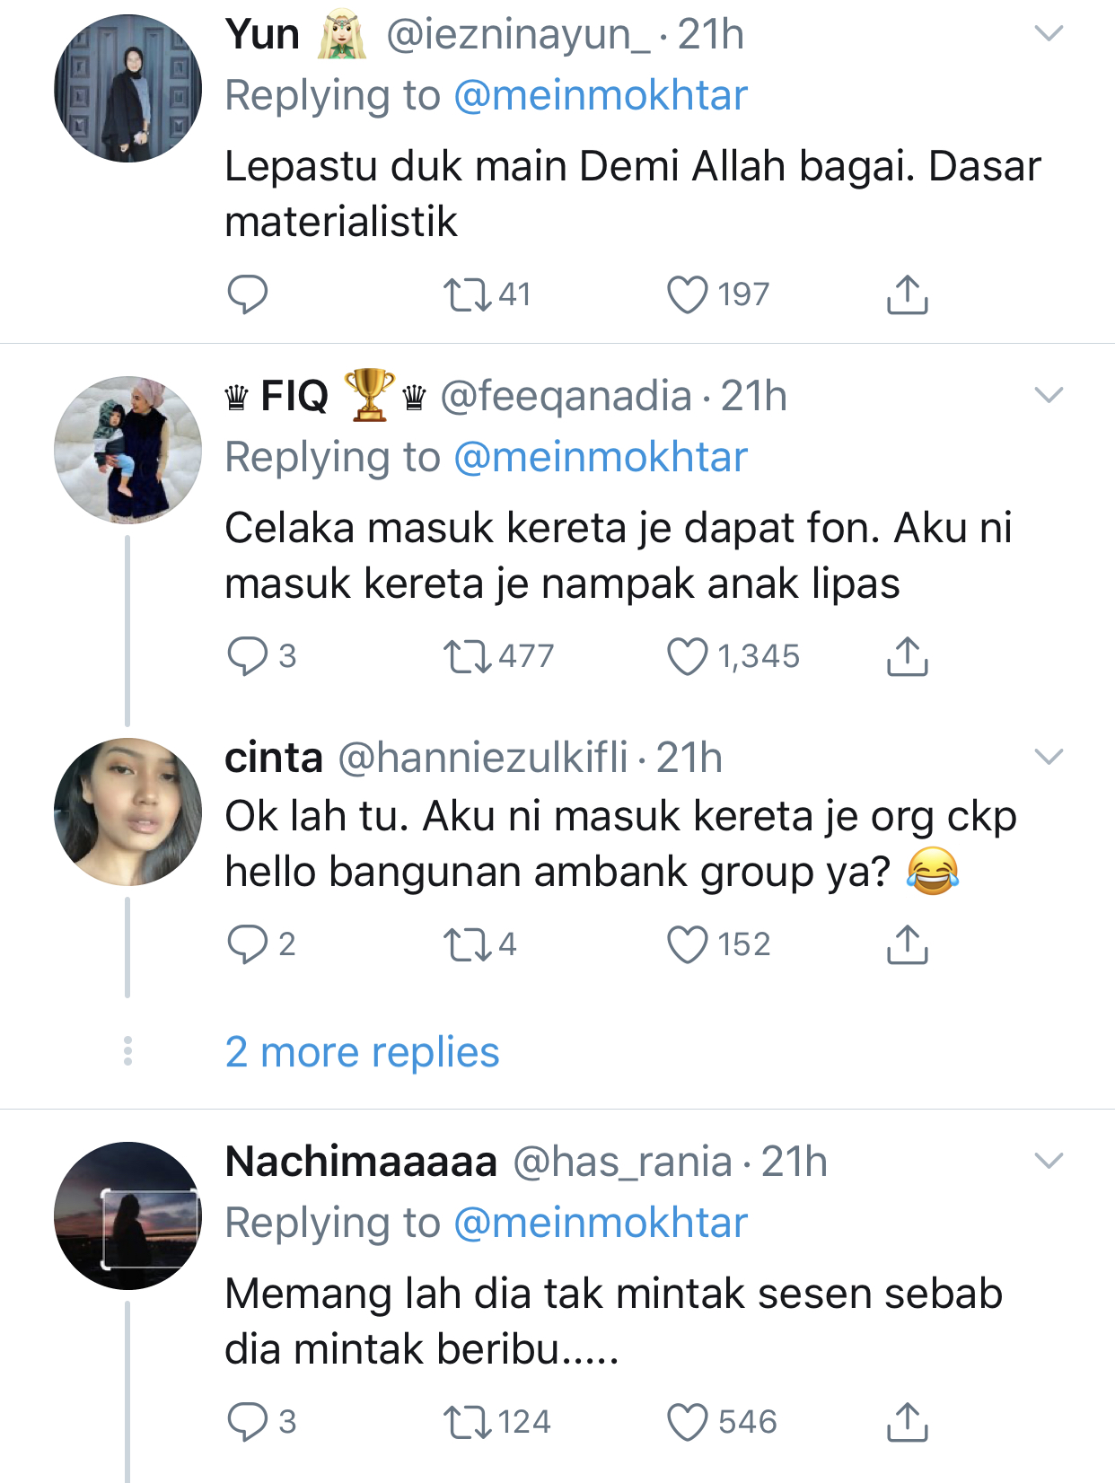Viewport: 1115px width, 1483px height.
Task: Open options chevron on FIQ's tweet
Action: tap(1049, 396)
